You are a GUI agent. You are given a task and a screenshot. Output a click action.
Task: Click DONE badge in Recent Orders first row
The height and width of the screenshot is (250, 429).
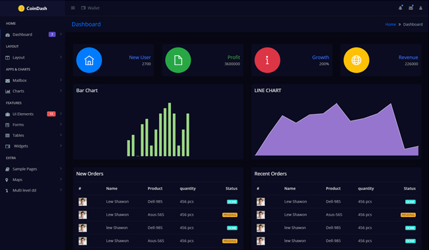[x=411, y=202]
